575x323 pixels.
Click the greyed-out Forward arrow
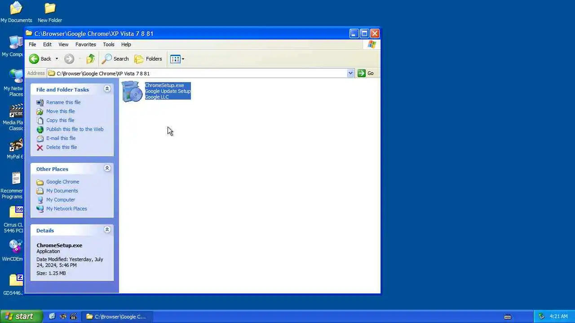[x=69, y=59]
